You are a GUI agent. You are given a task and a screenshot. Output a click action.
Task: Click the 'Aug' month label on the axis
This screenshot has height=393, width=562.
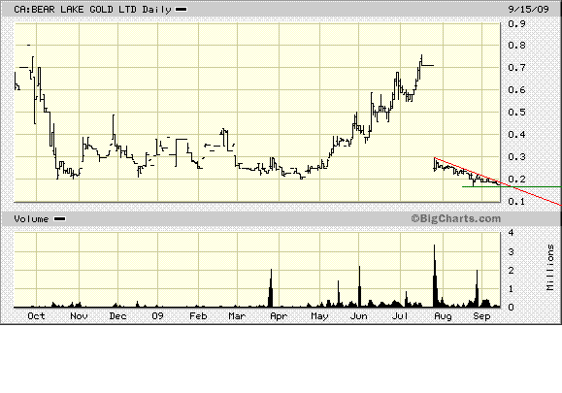coord(443,316)
